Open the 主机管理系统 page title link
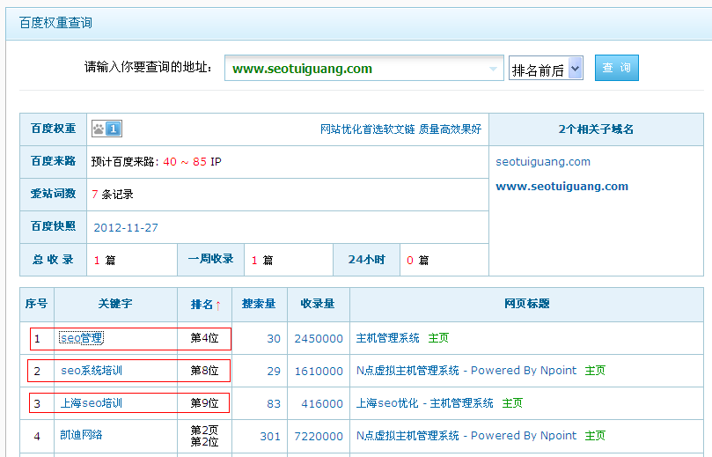The image size is (712, 457). coord(387,338)
